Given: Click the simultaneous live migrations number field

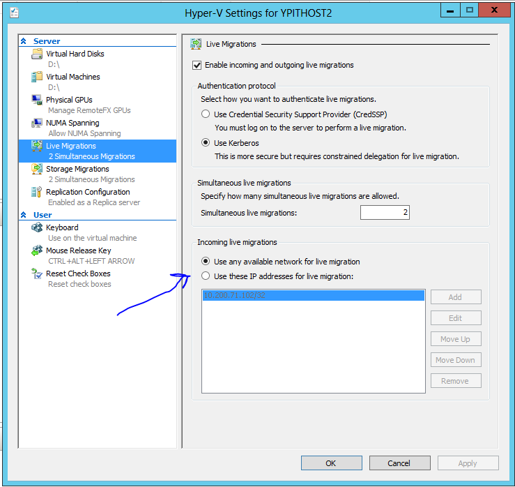Looking at the screenshot, I should [x=385, y=213].
